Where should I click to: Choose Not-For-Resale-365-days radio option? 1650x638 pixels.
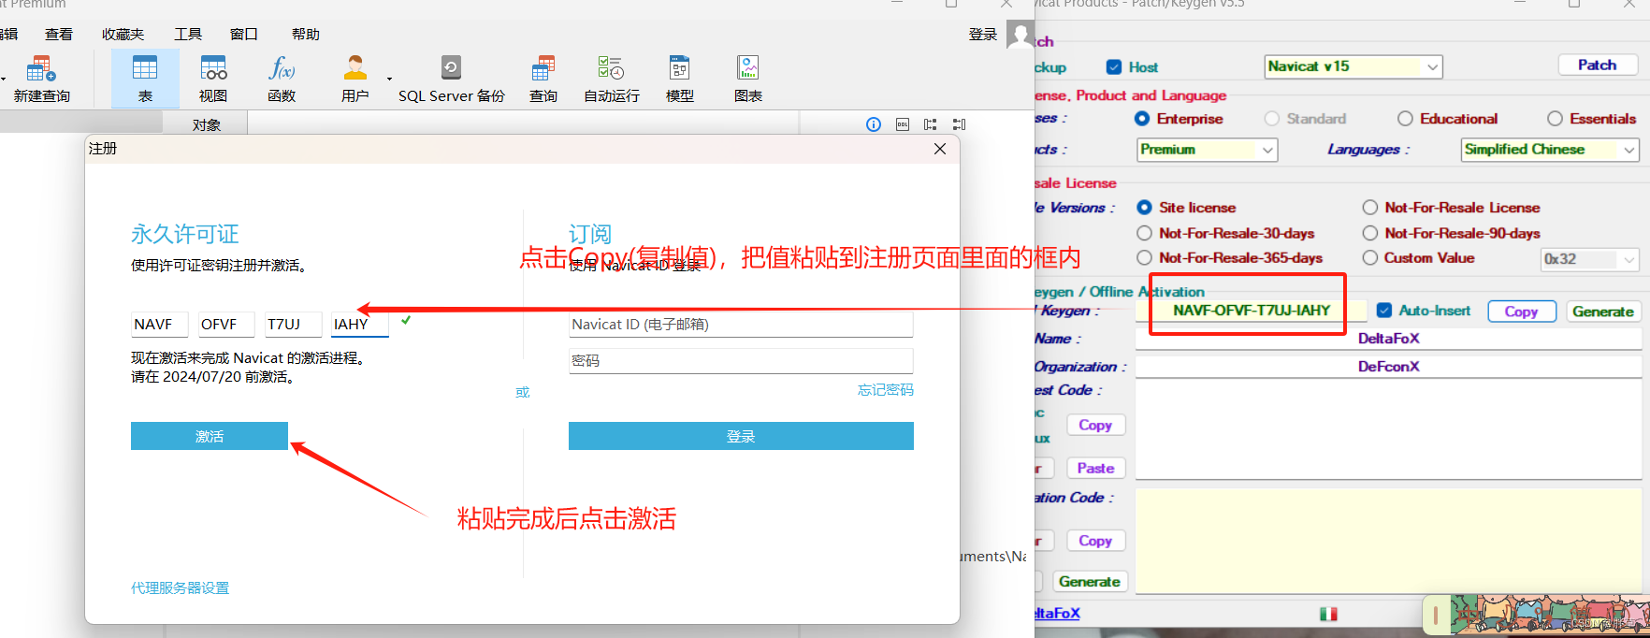click(x=1144, y=257)
